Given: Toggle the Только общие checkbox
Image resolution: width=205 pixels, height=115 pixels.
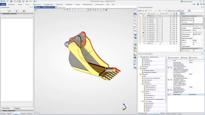Looking at the screenshot, I should [x=1, y=108].
